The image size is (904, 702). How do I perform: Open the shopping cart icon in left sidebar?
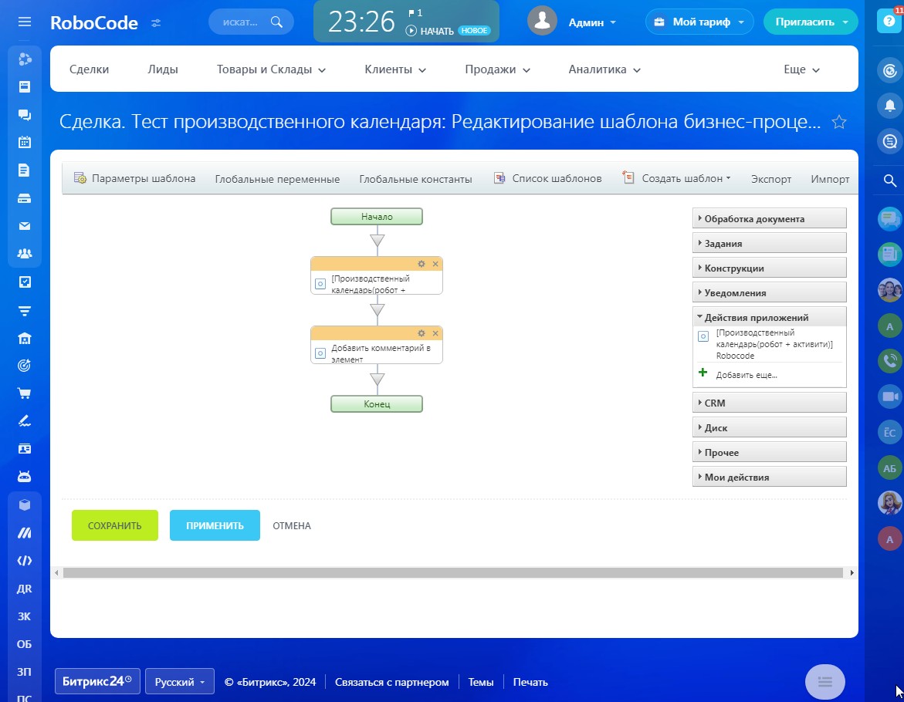24,394
